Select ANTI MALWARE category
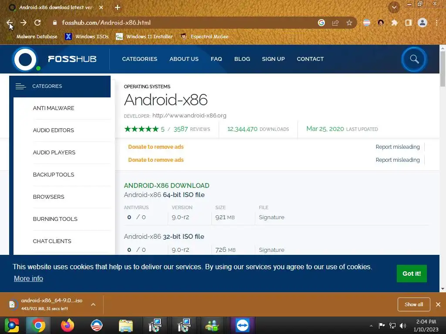Image resolution: width=446 pixels, height=334 pixels. click(54, 108)
